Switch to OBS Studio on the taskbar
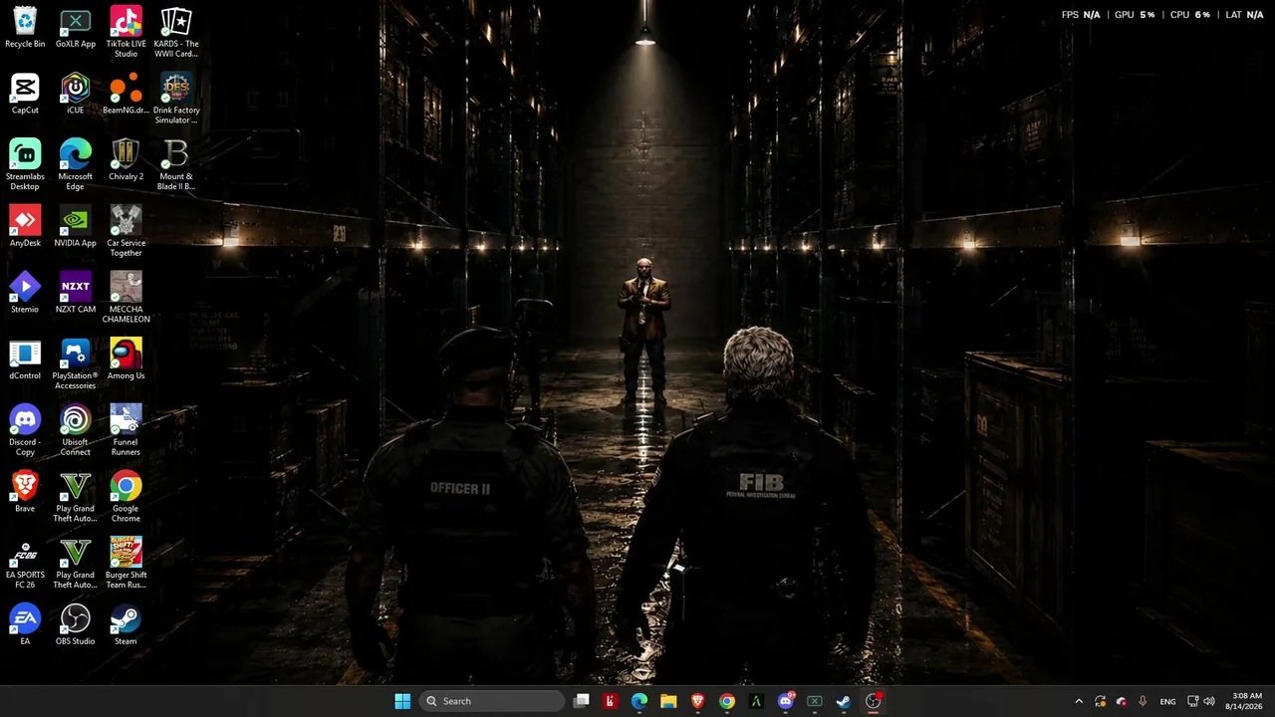The width and height of the screenshot is (1275, 717). (x=874, y=701)
